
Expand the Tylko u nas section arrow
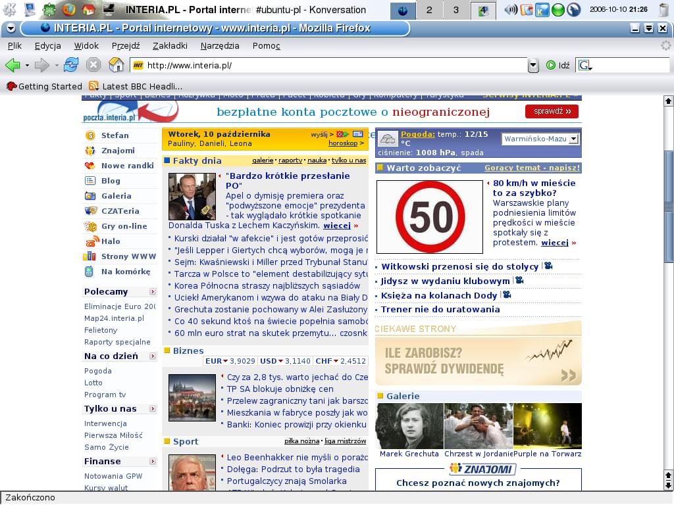153,409
